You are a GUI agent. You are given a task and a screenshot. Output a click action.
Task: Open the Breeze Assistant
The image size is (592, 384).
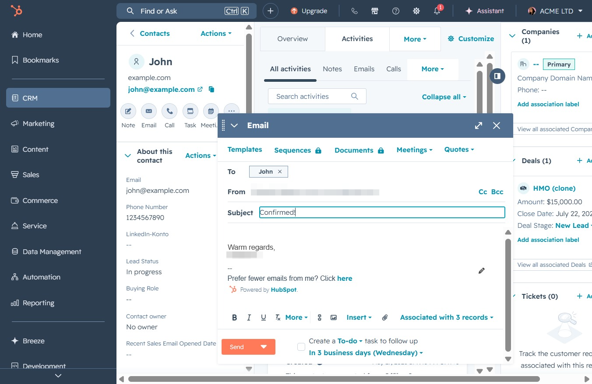[485, 11]
